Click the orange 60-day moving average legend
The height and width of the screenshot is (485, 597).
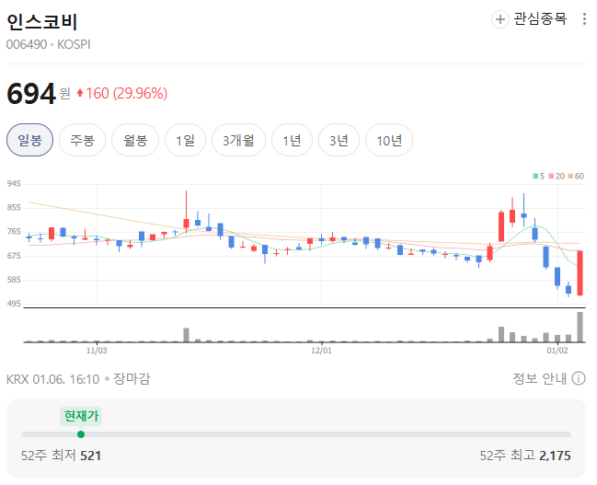pyautogui.click(x=576, y=176)
